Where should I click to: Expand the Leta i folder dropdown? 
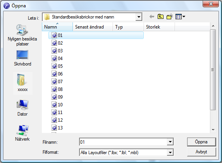(139, 17)
